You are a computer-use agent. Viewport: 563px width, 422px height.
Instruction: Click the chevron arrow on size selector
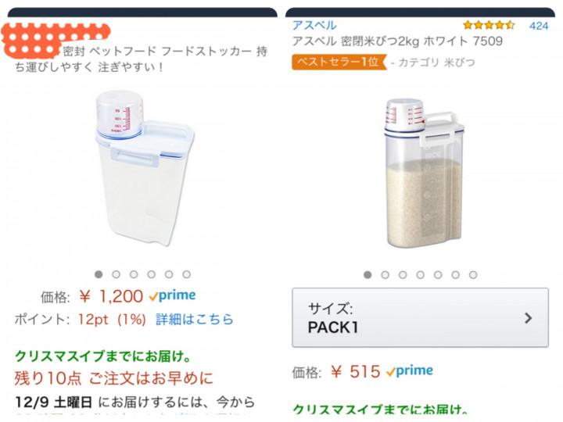(528, 318)
